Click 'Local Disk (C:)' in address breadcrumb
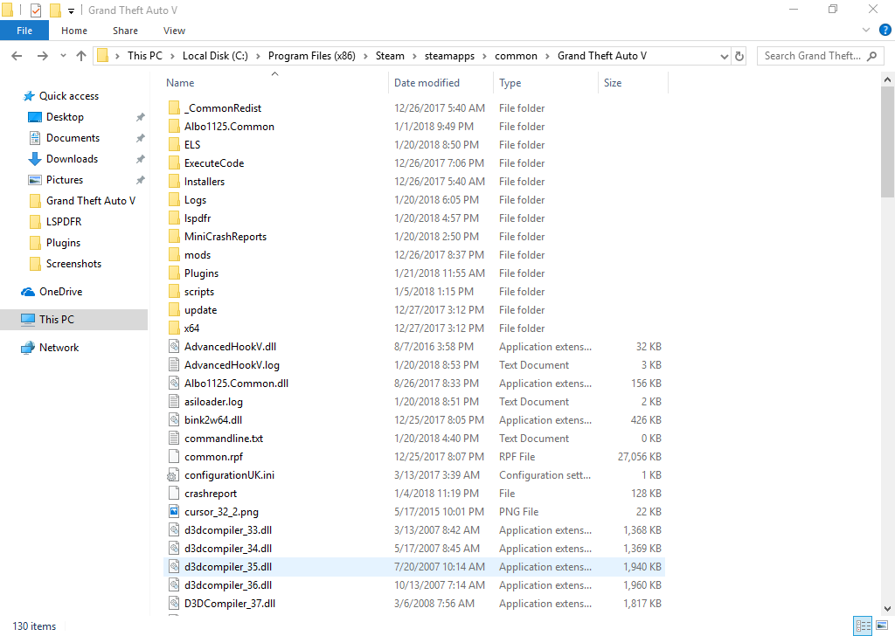This screenshot has height=636, width=895. 215,56
